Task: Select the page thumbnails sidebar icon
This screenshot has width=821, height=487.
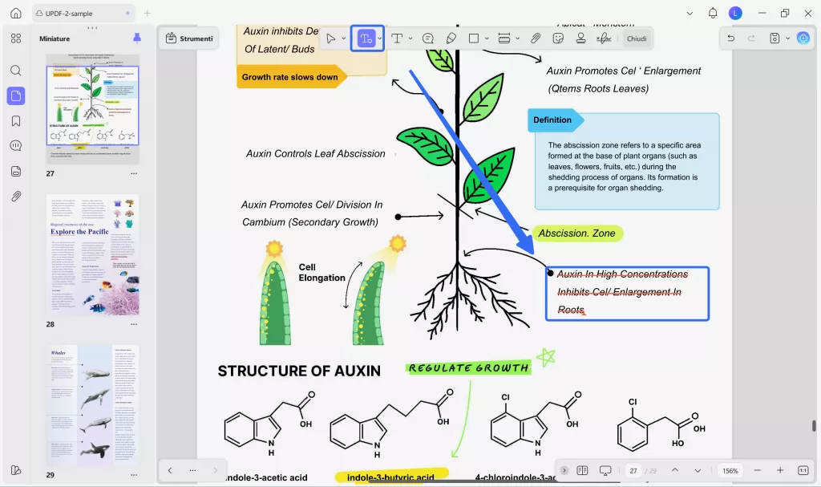Action: coord(16,96)
